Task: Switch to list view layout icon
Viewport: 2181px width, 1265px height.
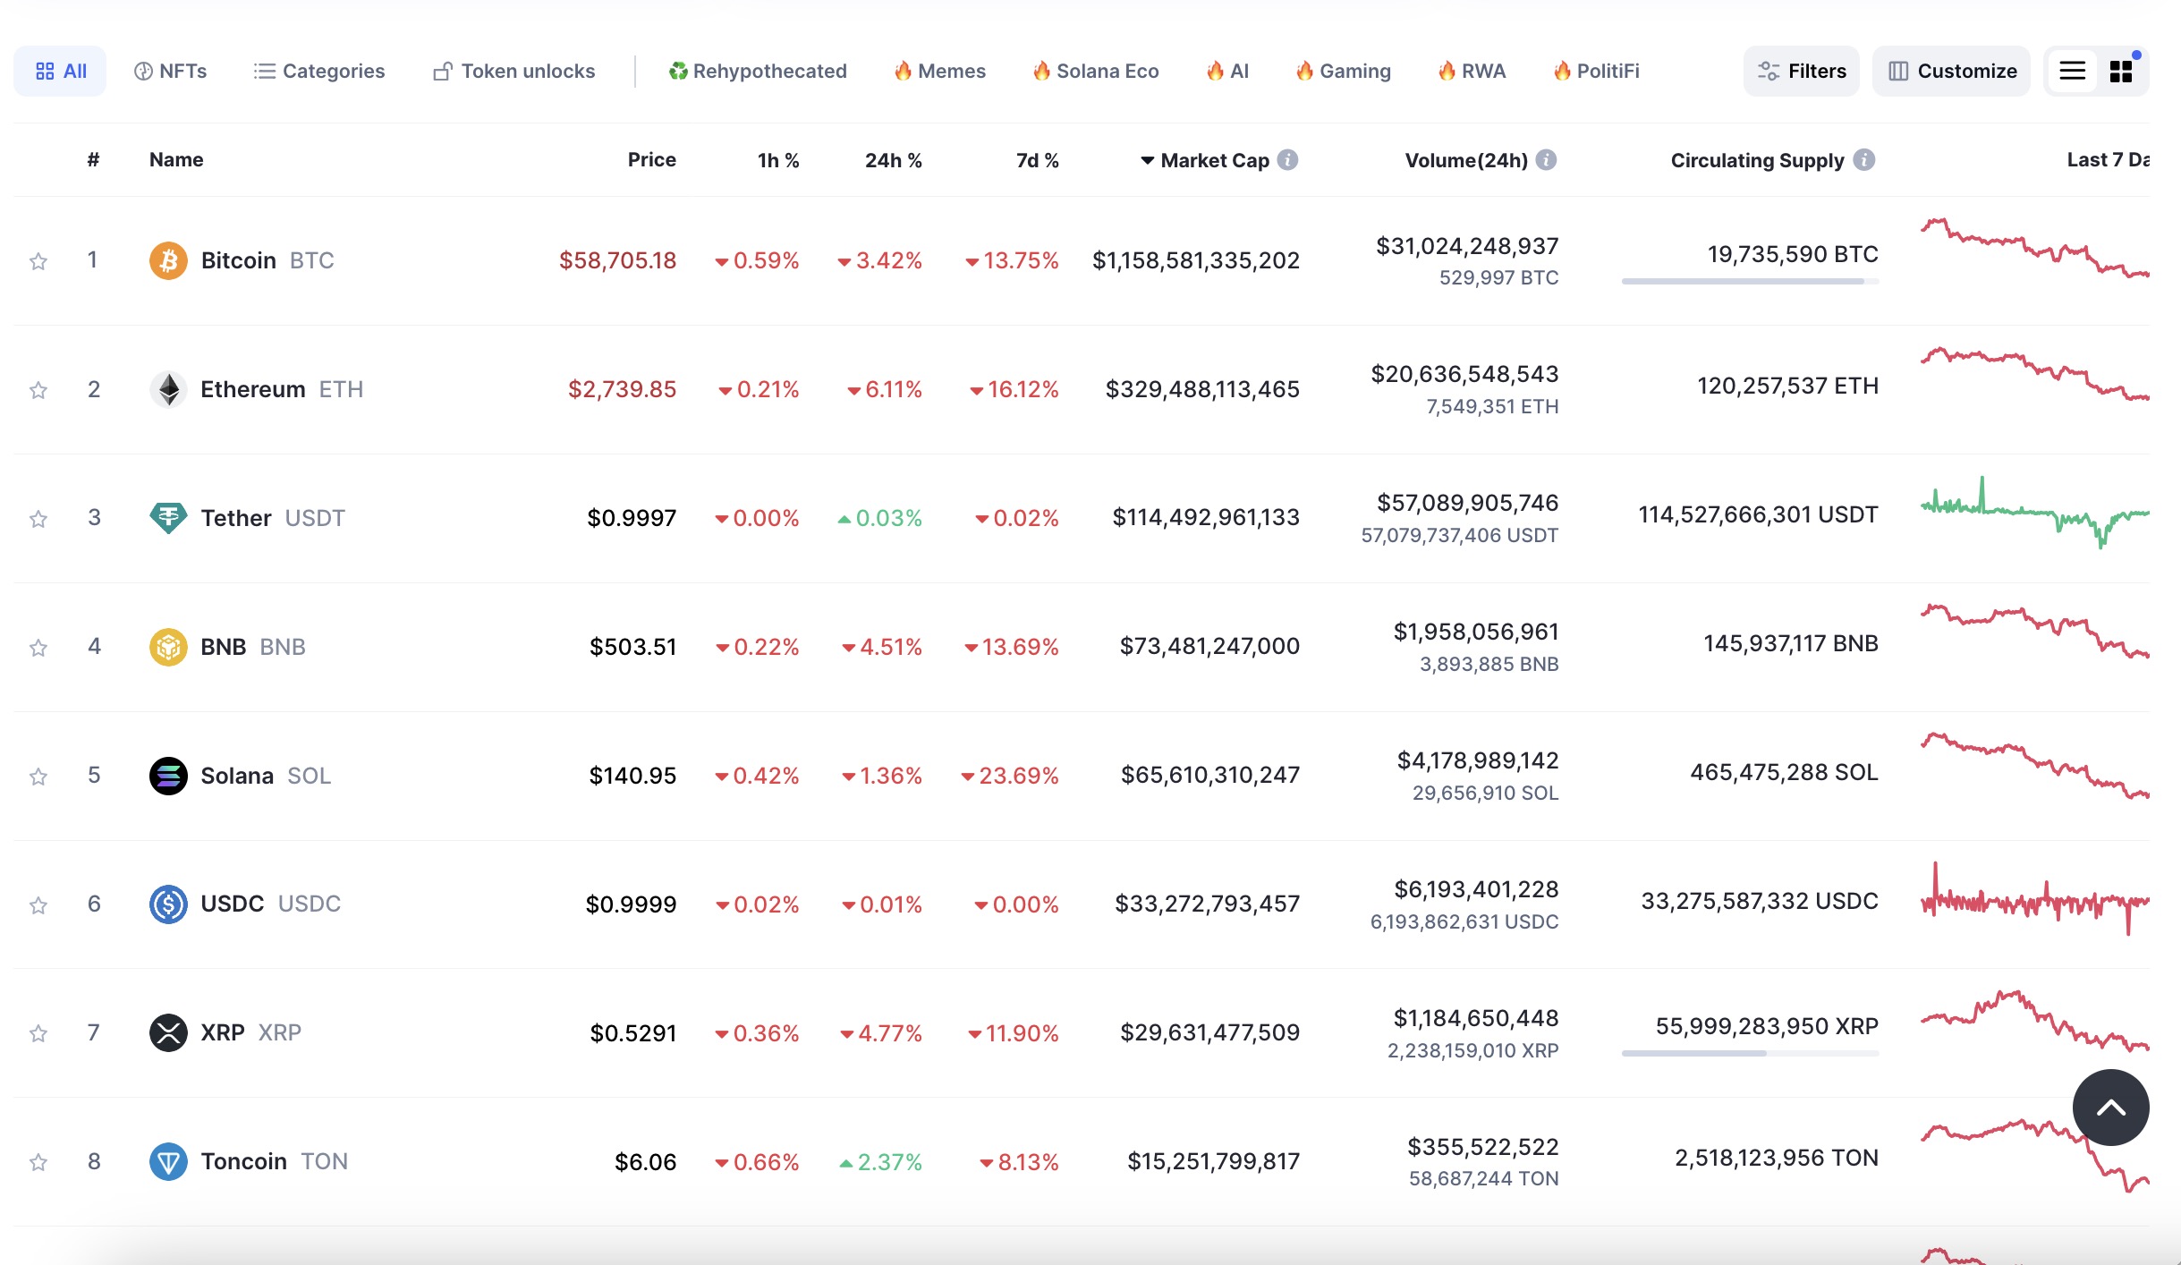Action: coord(2072,71)
